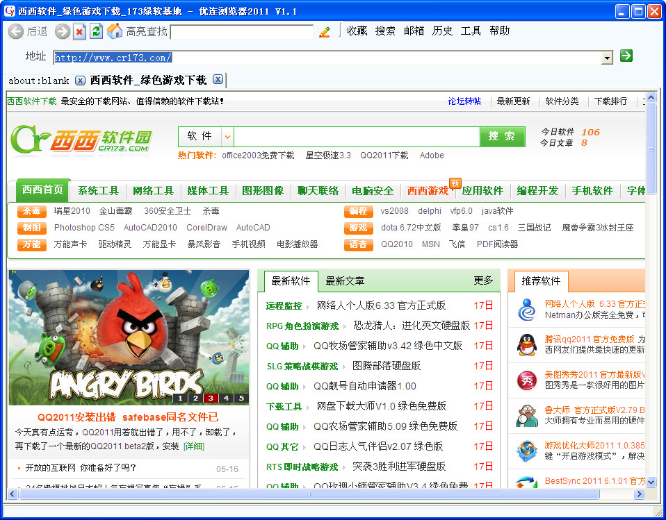
Task: Open 系统工具 navigation category
Action: tap(98, 191)
